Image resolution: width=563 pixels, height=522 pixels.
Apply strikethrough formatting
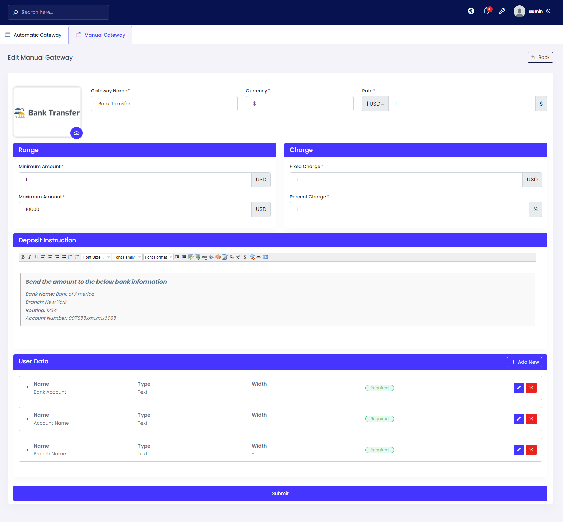245,257
